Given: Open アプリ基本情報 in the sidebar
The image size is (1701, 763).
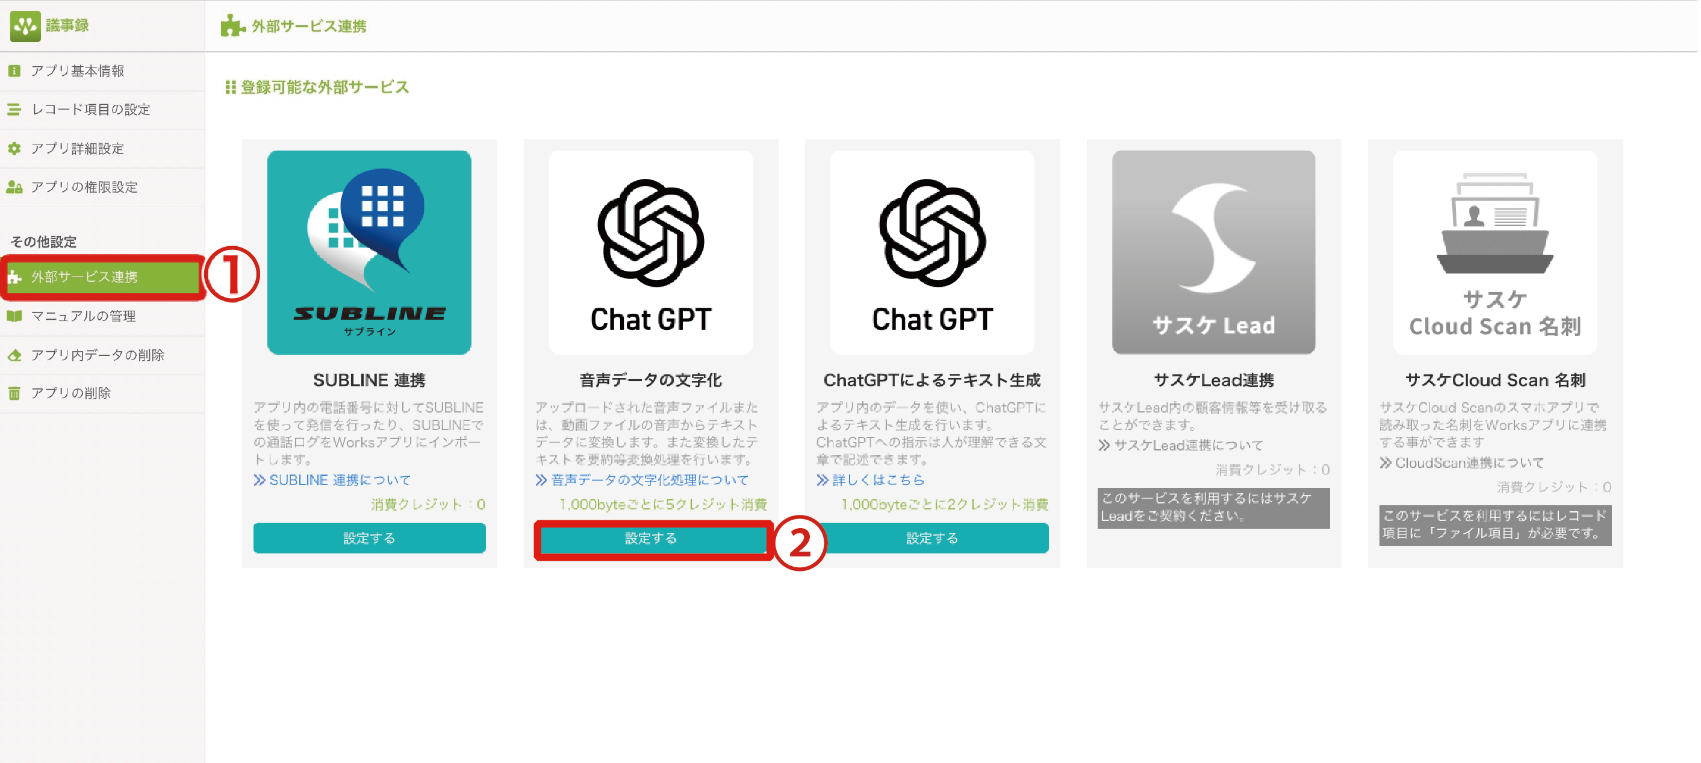Looking at the screenshot, I should 102,70.
